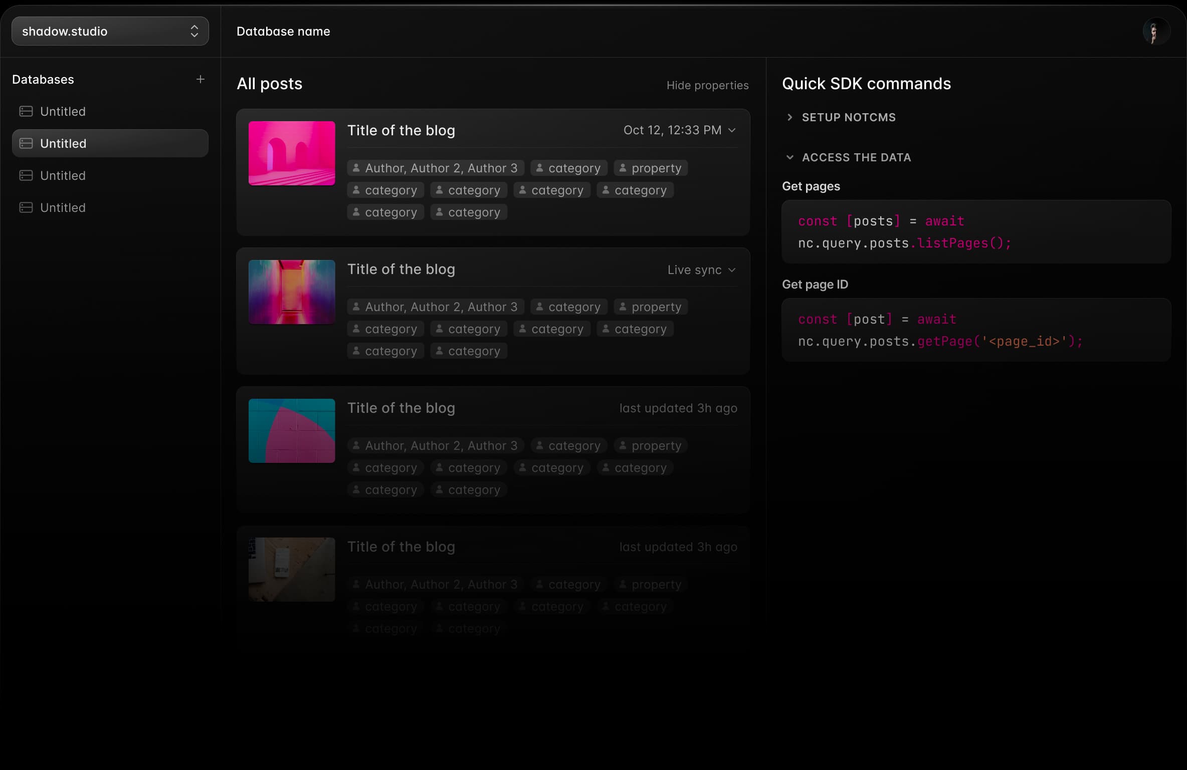The width and height of the screenshot is (1187, 770).
Task: Click the person icon on the Author tag
Action: coord(356,168)
